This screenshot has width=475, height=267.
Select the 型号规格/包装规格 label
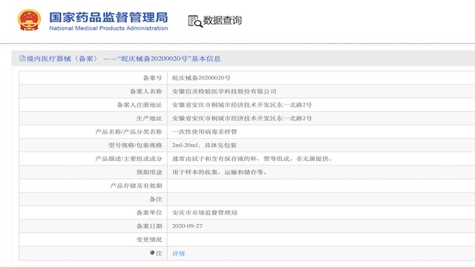135,145
